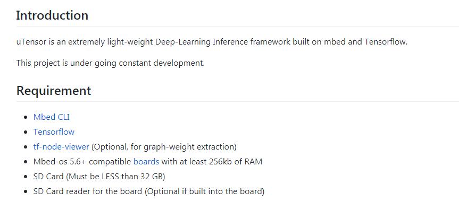Click bullet point beside tf-node-viewer
This screenshot has height=210, width=459.
click(x=27, y=147)
